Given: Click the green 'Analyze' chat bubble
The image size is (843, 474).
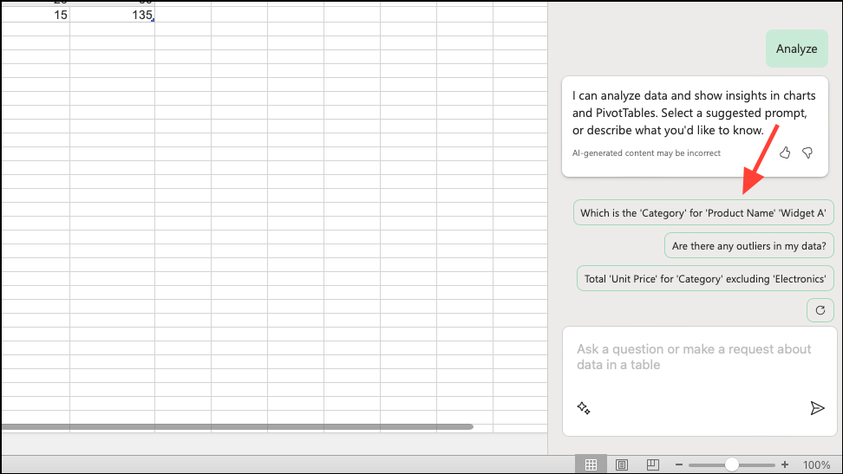Looking at the screenshot, I should pos(796,49).
